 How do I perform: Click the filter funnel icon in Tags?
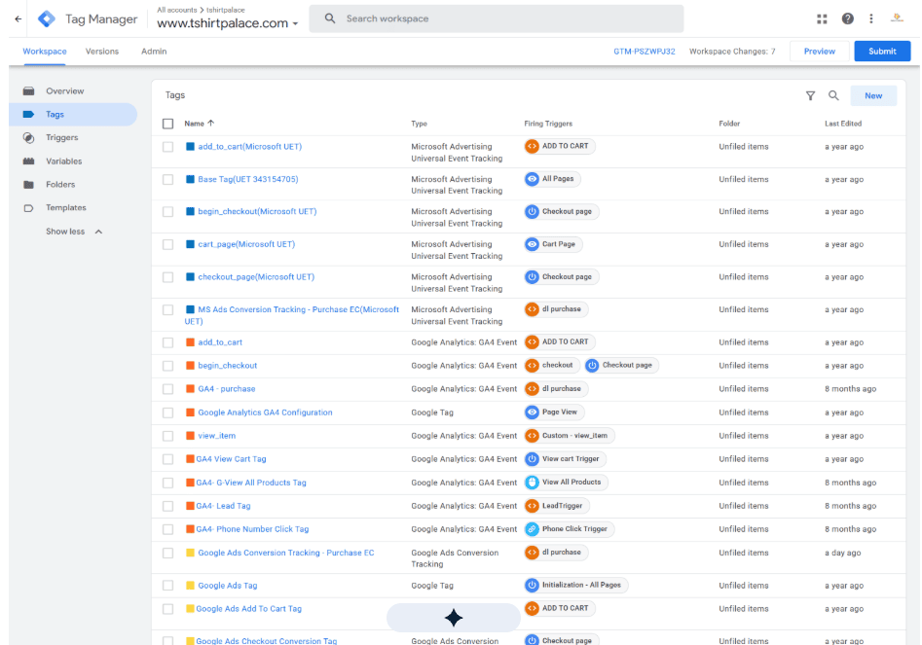click(x=810, y=95)
